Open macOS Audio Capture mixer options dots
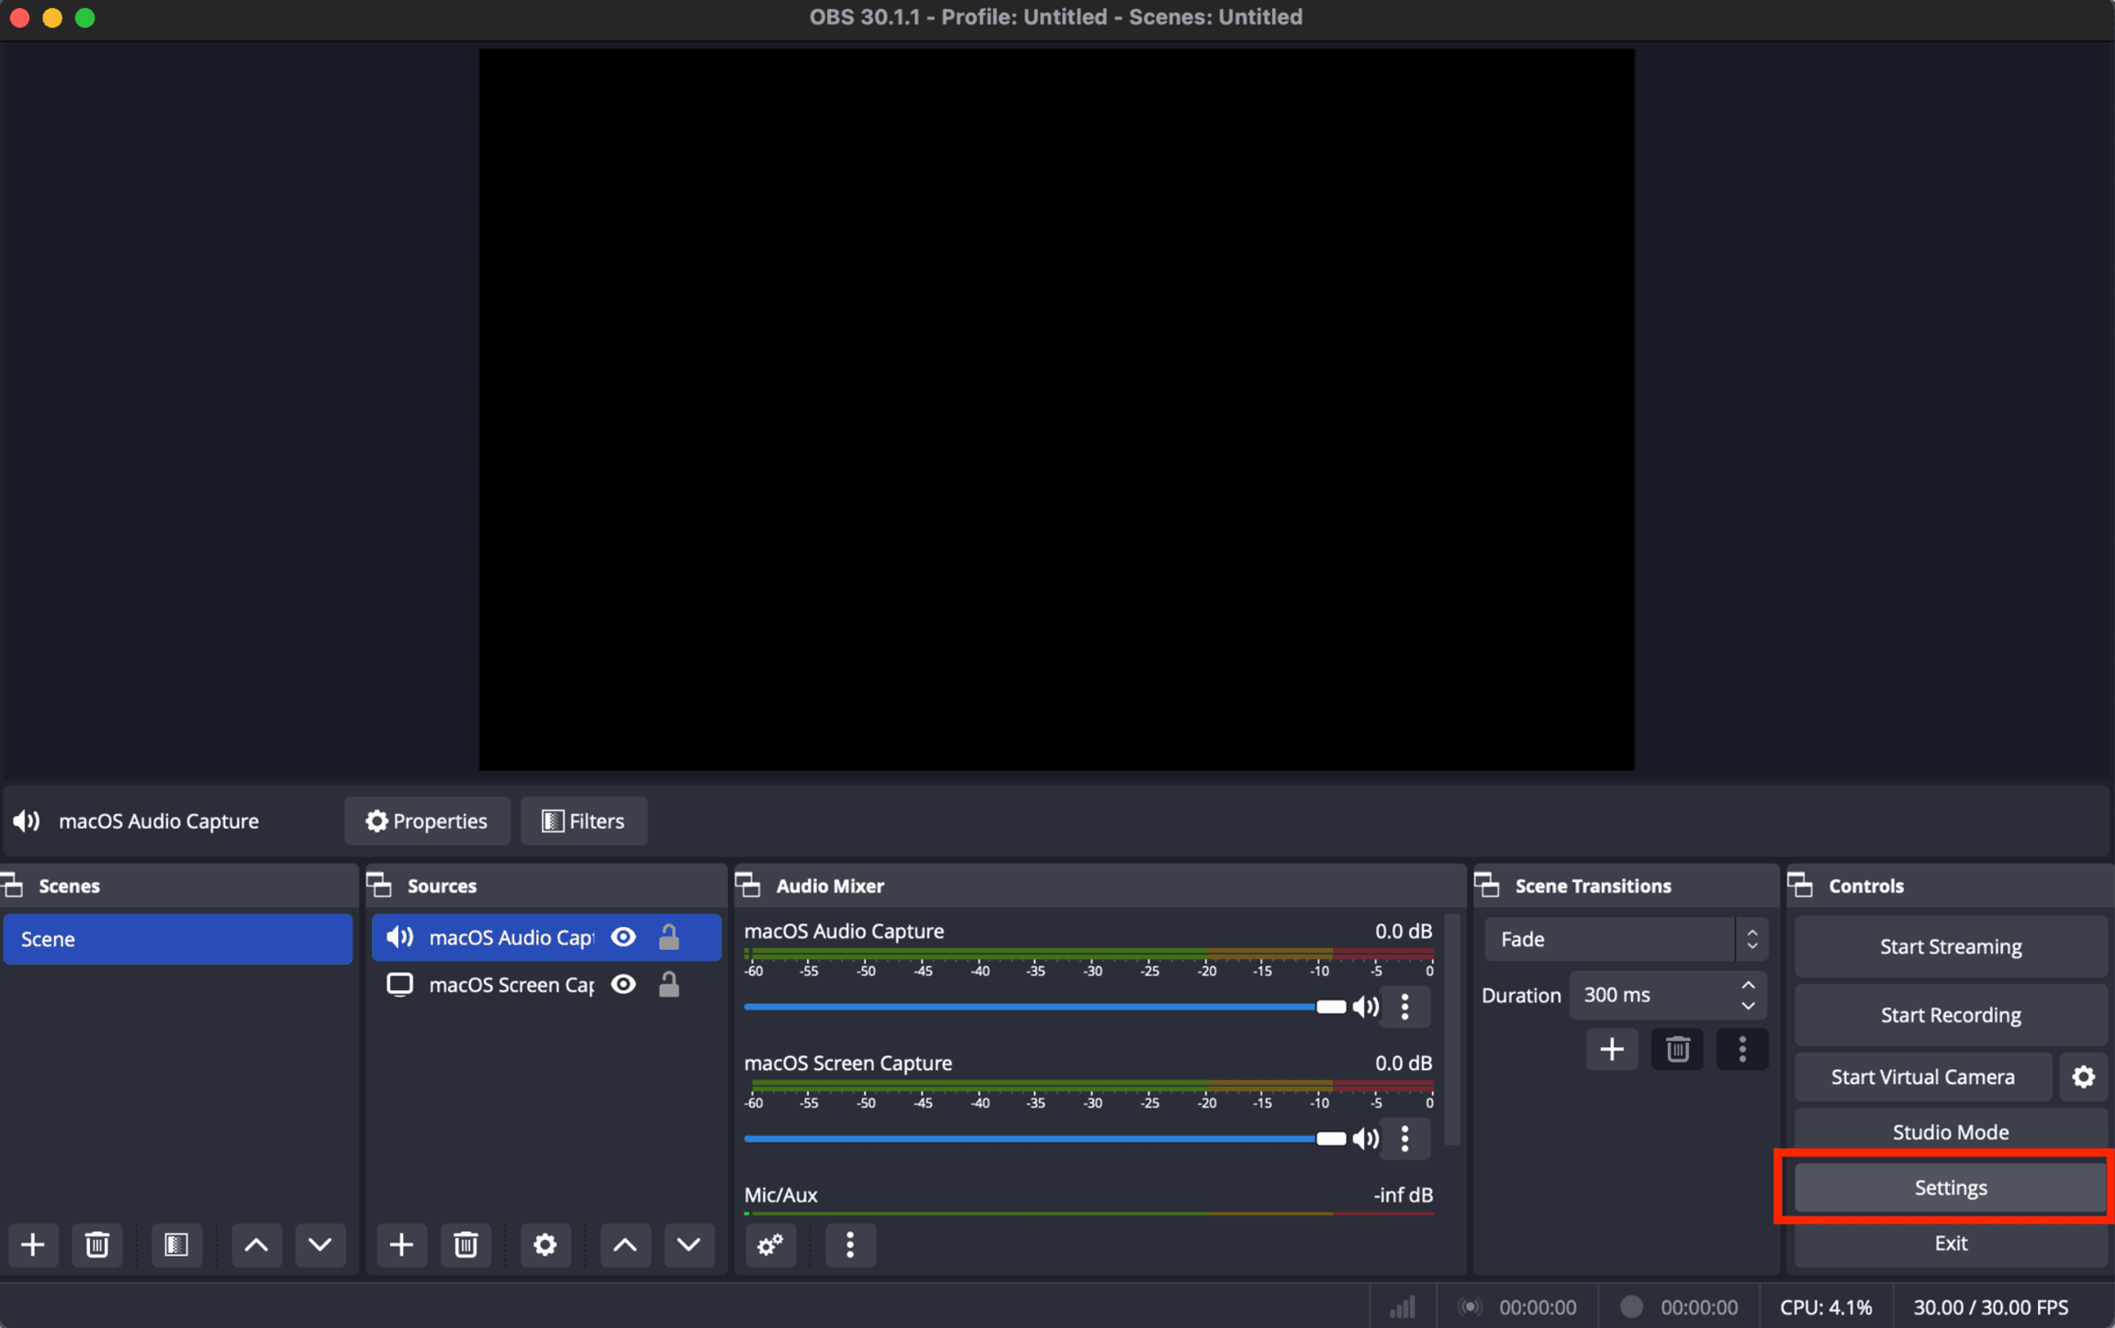Screen dimensions: 2115x1328 coord(1404,1007)
